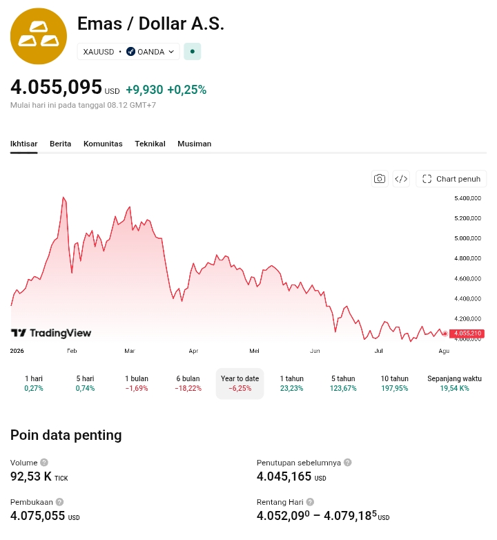The image size is (497, 540).
Task: Select the 6 bulan time range
Action: (x=188, y=383)
